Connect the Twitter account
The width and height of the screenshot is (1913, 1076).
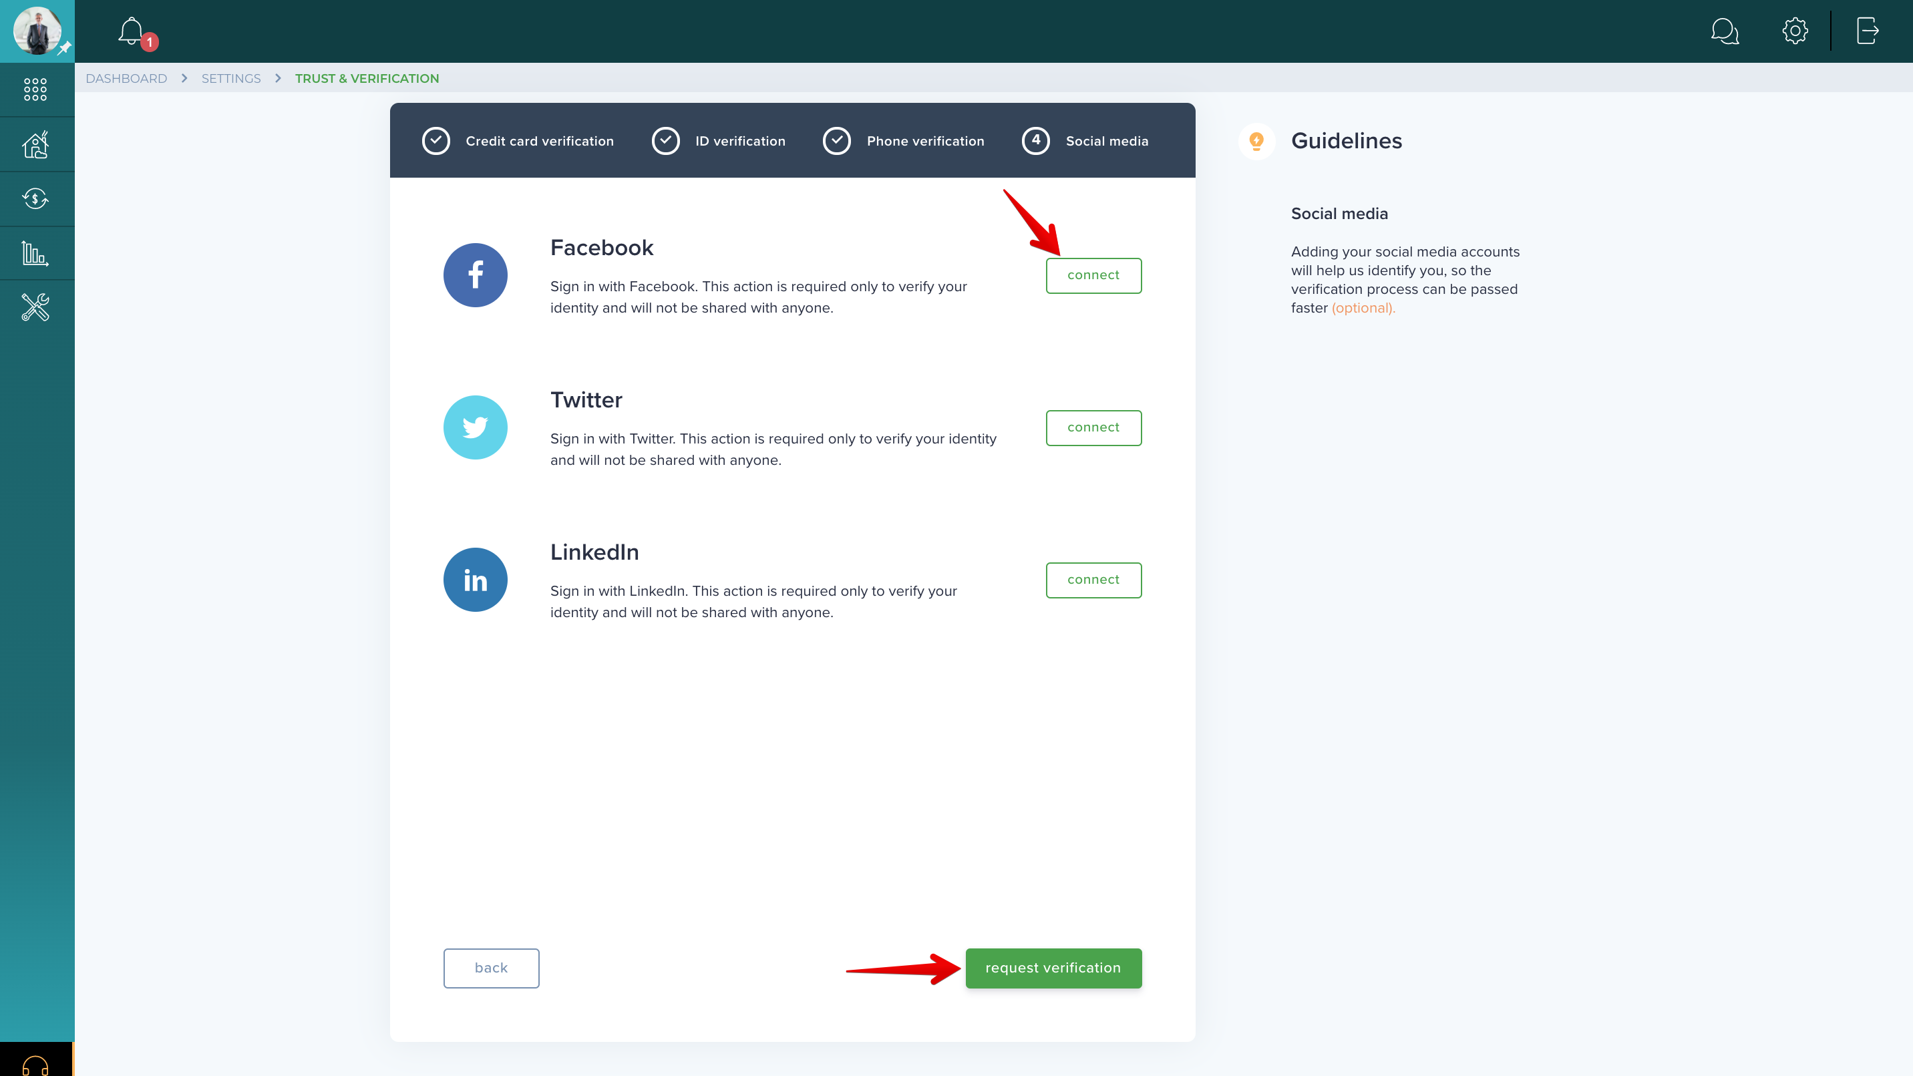(1094, 427)
